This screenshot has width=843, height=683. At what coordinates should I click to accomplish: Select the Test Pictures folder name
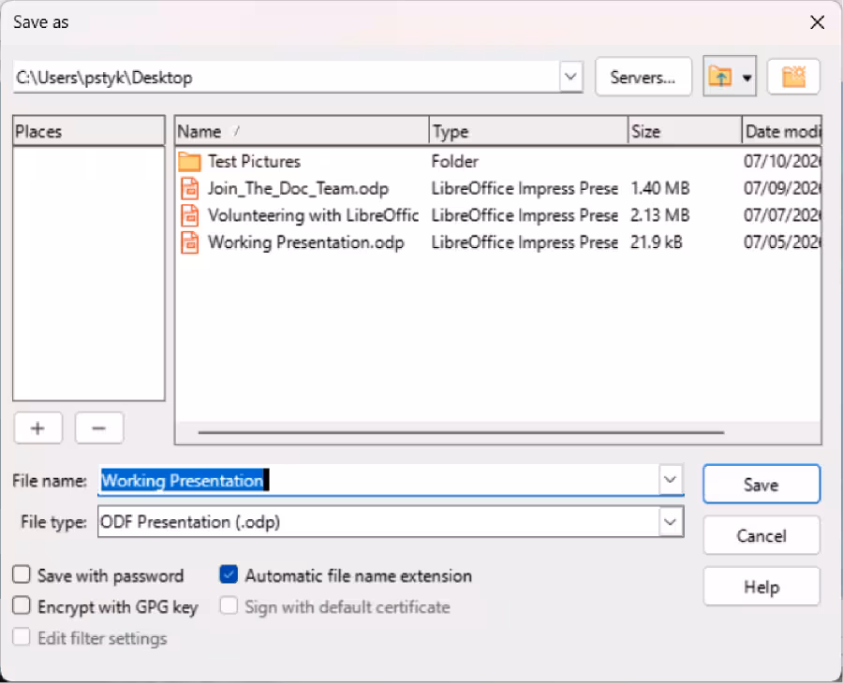tap(254, 161)
